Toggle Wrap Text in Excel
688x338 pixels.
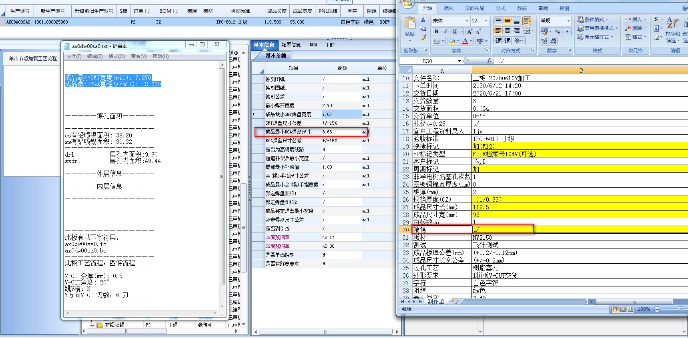(527, 20)
